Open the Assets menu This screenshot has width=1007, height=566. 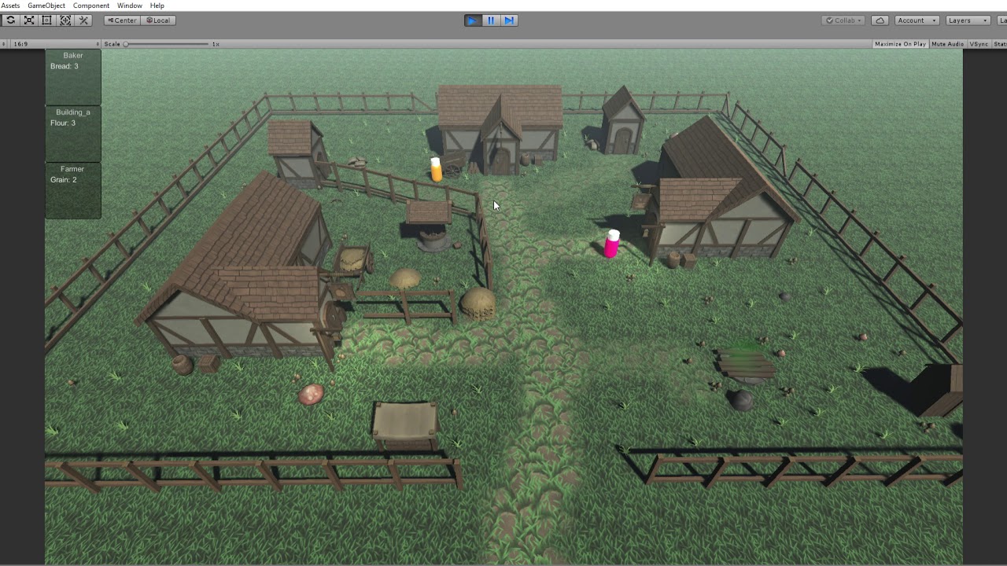pos(10,6)
